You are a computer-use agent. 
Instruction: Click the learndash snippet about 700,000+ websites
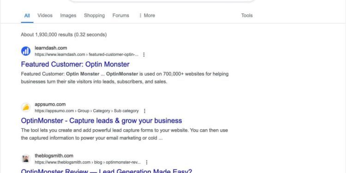pos(125,78)
